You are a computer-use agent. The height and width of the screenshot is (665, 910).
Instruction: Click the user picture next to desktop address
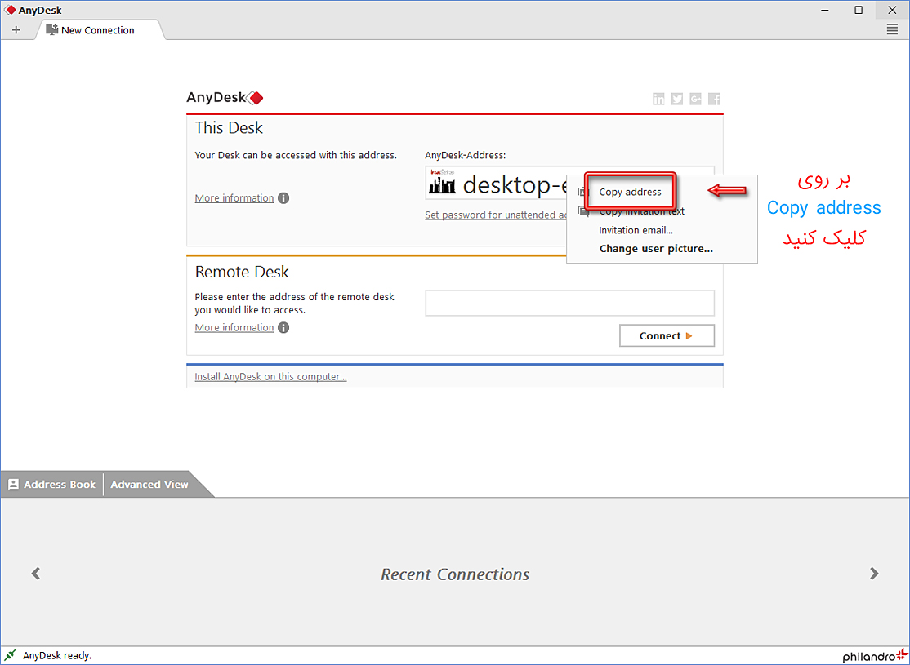442,184
